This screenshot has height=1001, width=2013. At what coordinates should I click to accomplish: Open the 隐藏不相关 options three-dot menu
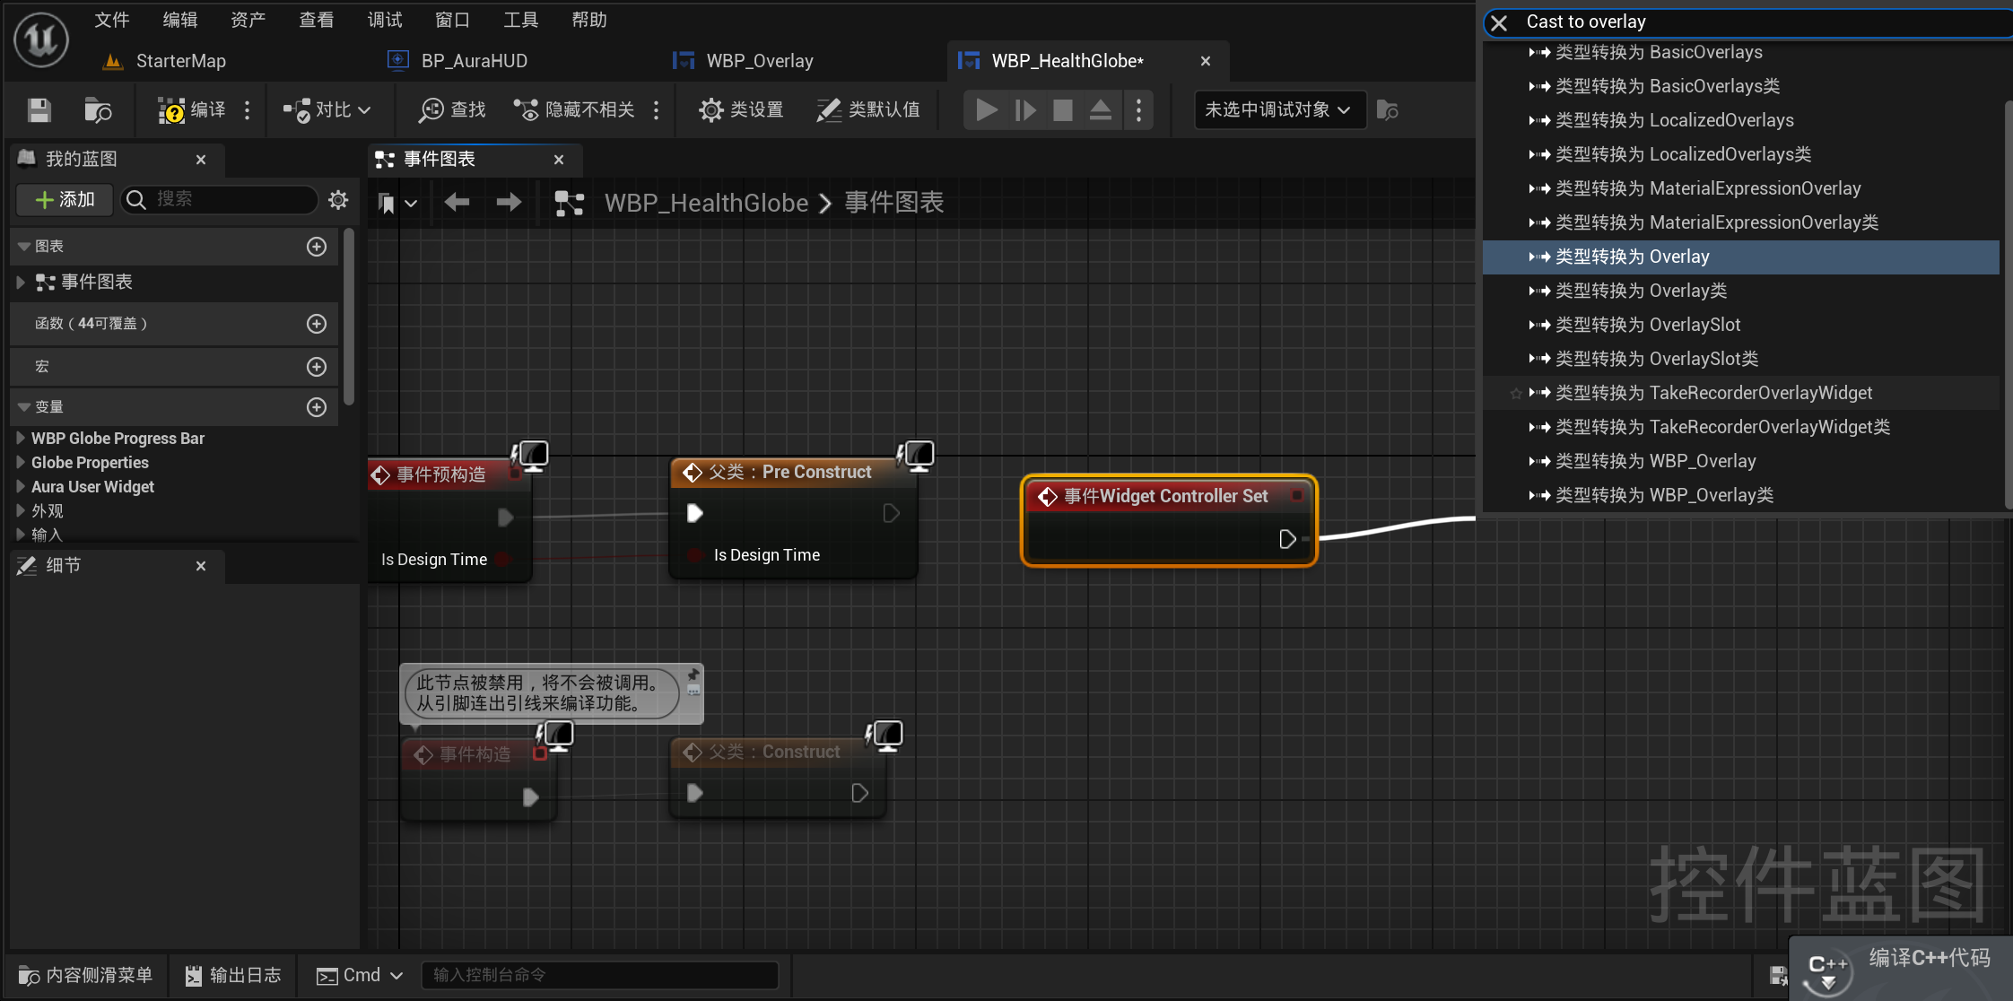pyautogui.click(x=657, y=110)
